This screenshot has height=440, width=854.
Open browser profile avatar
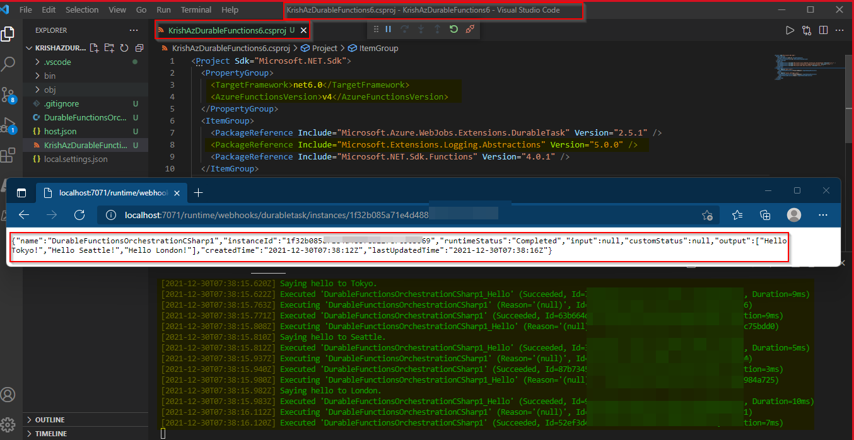[x=793, y=215]
